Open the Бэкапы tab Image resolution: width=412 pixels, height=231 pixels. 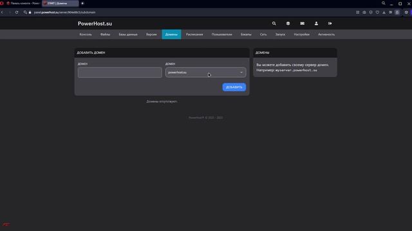[246, 34]
